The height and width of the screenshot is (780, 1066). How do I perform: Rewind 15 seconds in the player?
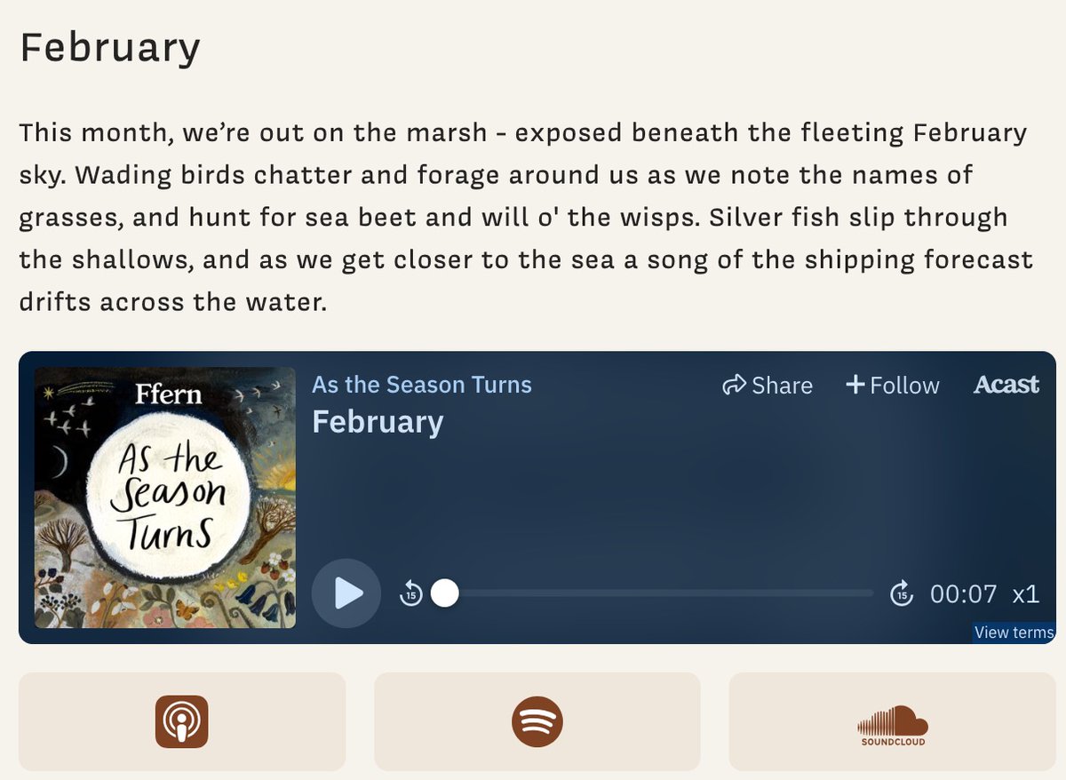tap(410, 593)
